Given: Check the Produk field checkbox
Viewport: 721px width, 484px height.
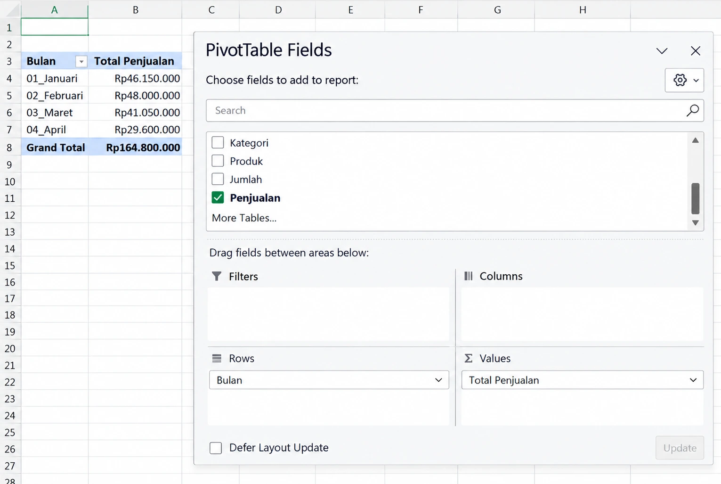Looking at the screenshot, I should (x=218, y=161).
